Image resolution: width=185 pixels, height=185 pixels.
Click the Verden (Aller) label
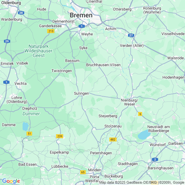pos(132,46)
